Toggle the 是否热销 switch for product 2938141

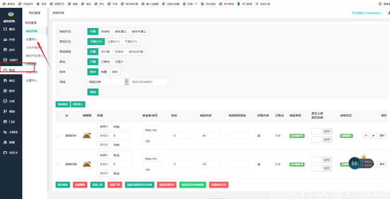click(321, 140)
